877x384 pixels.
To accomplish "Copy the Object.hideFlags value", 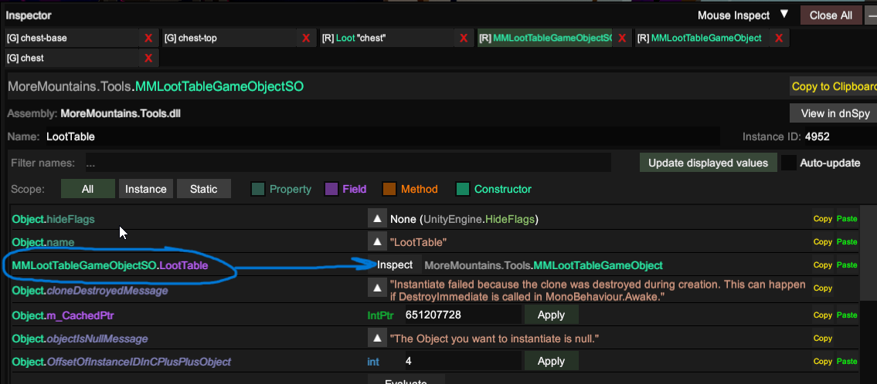I will [x=823, y=219].
